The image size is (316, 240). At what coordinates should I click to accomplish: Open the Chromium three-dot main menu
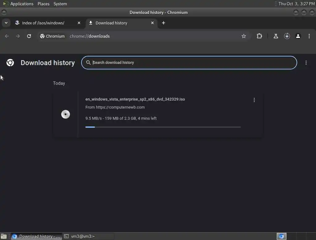[309, 36]
